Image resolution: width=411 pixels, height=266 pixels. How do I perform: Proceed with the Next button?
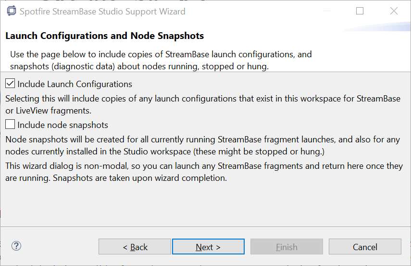[x=208, y=247]
